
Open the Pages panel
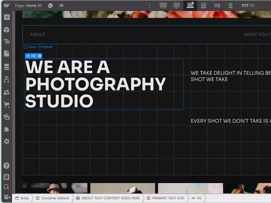(7, 53)
